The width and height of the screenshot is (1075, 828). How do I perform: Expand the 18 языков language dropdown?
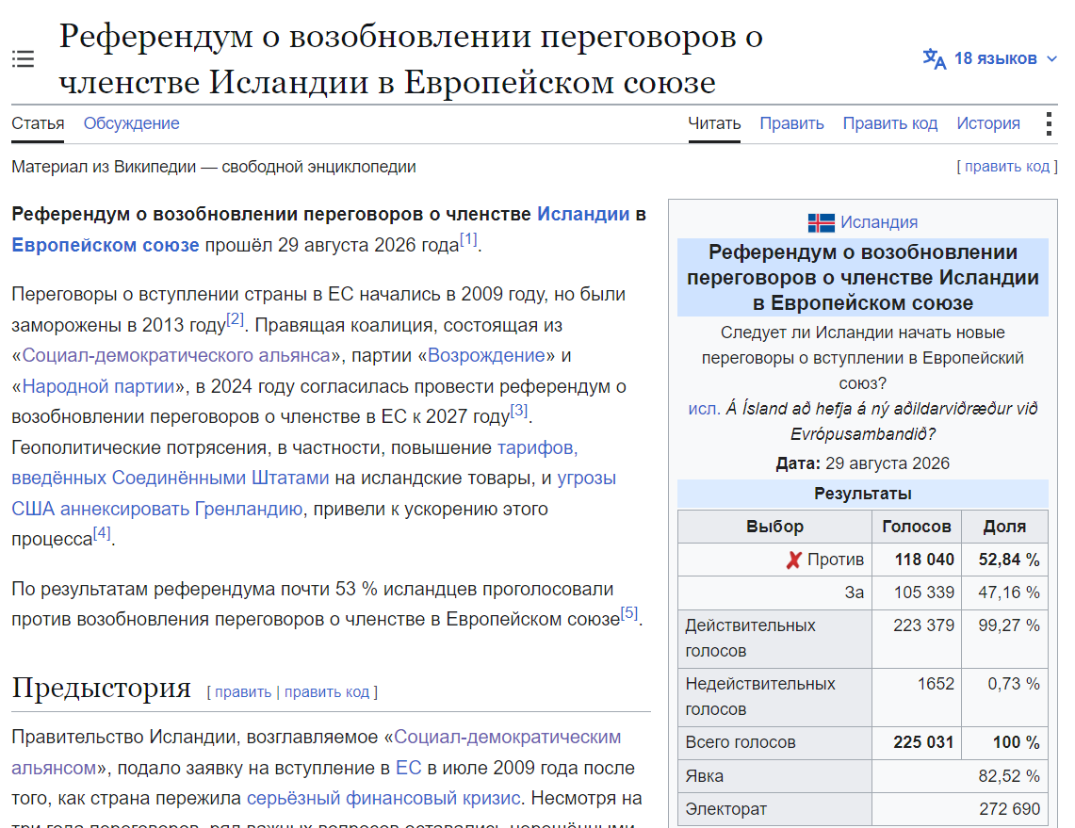[989, 59]
